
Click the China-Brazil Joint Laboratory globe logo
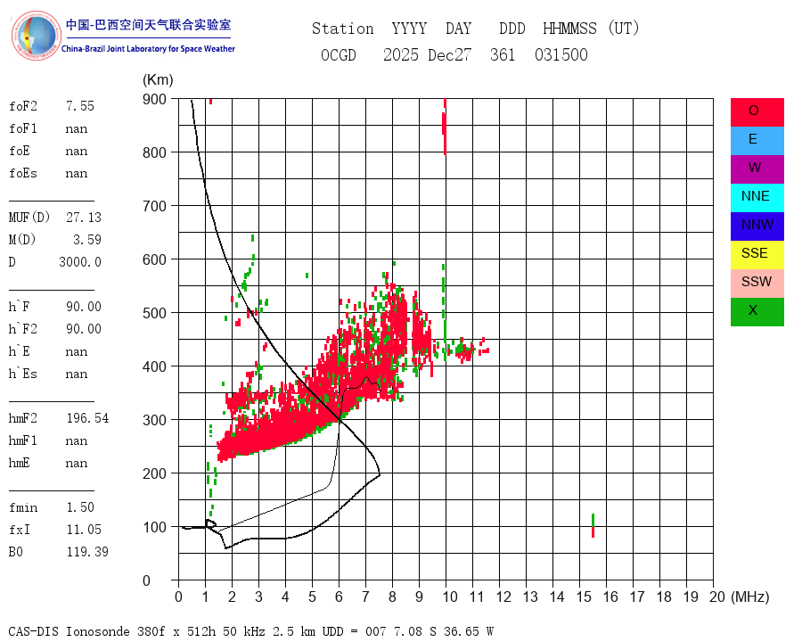coord(37,36)
